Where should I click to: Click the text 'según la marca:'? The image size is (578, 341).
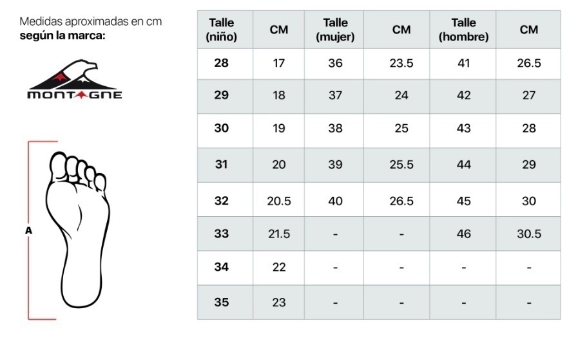63,36
